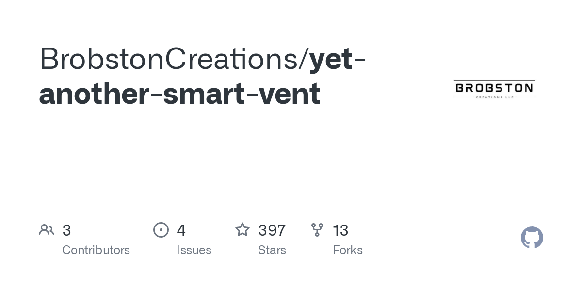Viewport: 582px width, 291px height.
Task: Click the Issues circle-dot icon
Action: pyautogui.click(x=161, y=230)
